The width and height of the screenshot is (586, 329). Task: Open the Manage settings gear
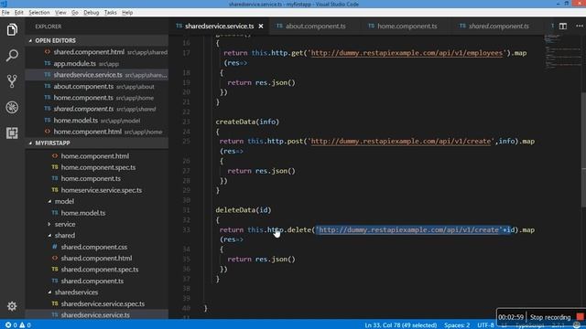(x=12, y=306)
